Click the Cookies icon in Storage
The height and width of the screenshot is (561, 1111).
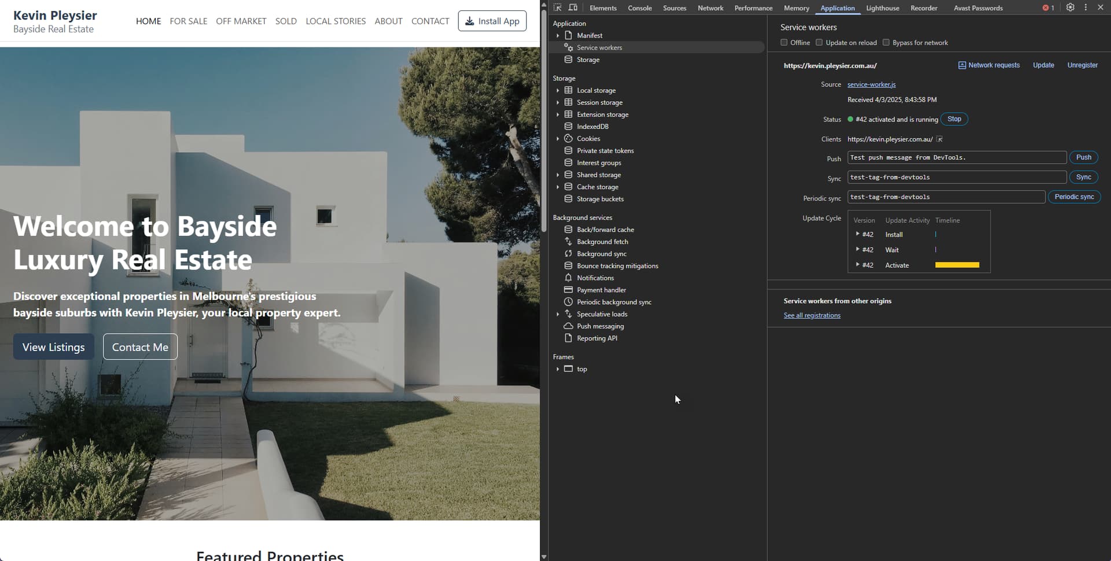click(568, 139)
